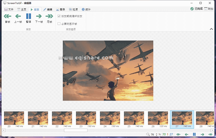Screen dimensions: 216x138
Task: Go to last frame via status bar arrow
Action: click(210, 134)
